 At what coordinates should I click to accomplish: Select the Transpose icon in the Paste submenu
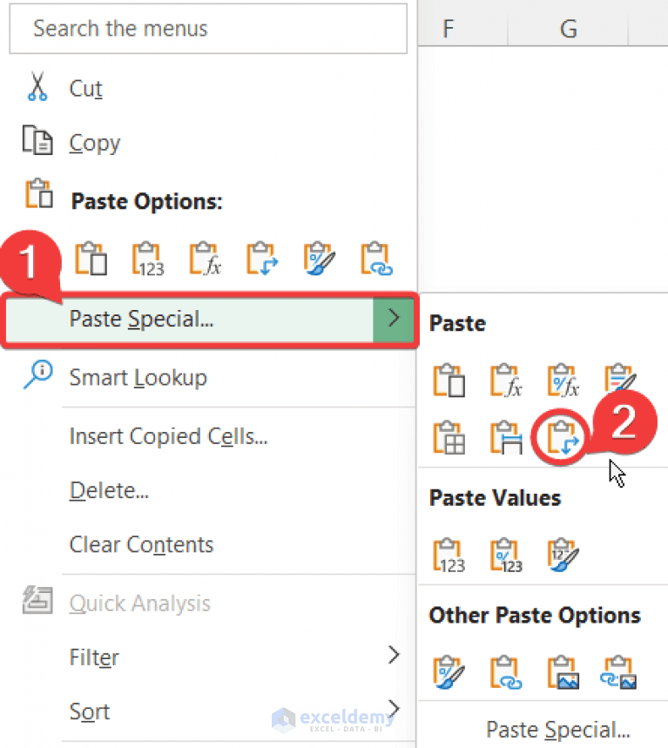tap(562, 438)
